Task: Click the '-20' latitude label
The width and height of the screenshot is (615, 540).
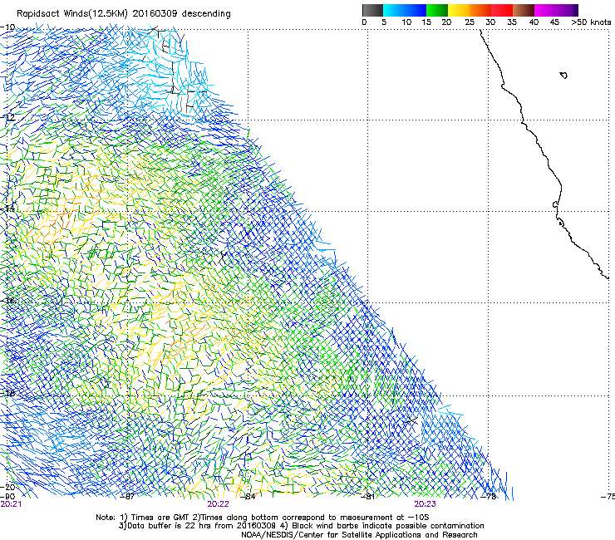Action: (7, 488)
